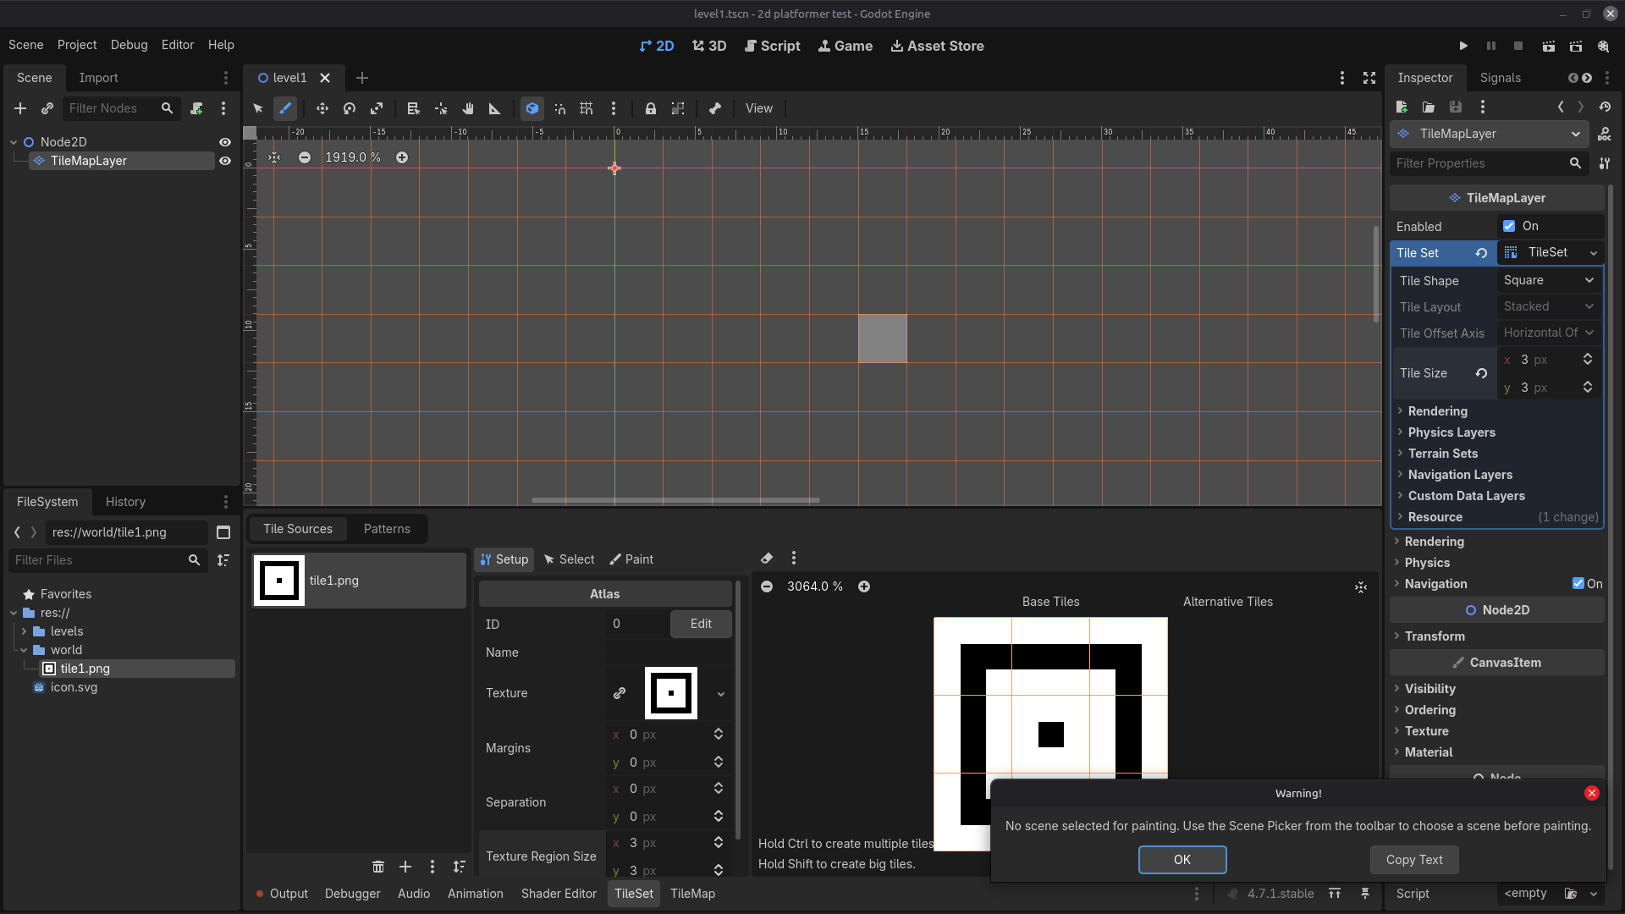Screen dimensions: 1625x914
Task: Click the 2D viewport horizontal scrollbar
Action: point(675,500)
